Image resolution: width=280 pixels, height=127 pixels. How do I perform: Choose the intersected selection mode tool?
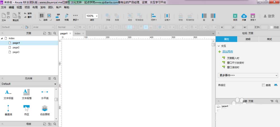click(42, 16)
